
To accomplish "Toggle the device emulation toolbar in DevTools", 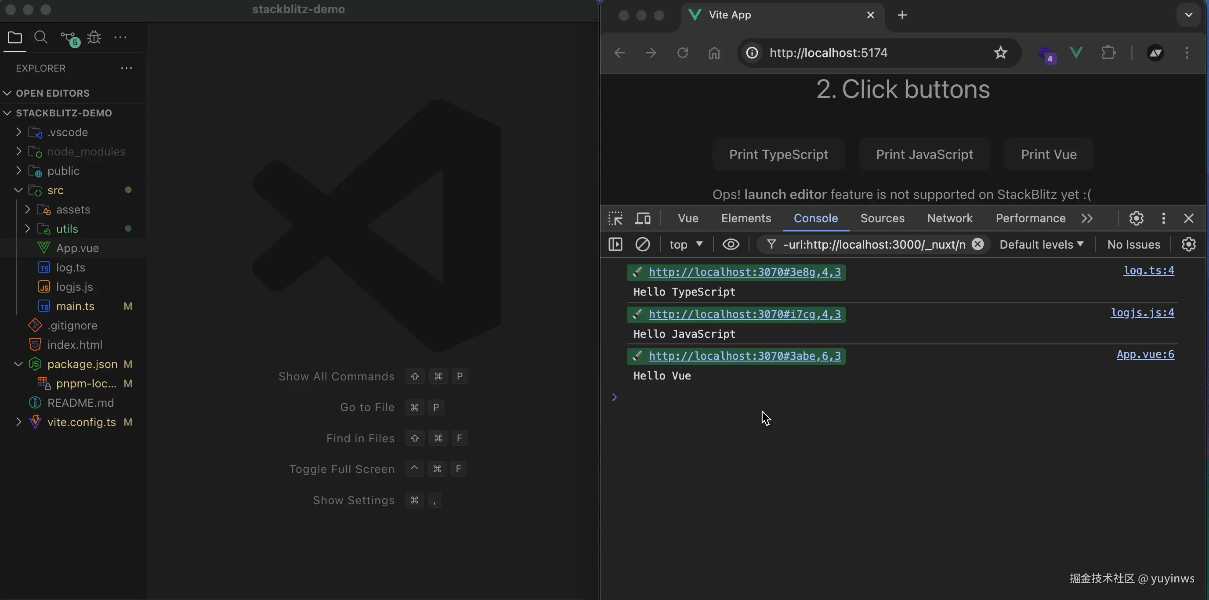I will (643, 218).
